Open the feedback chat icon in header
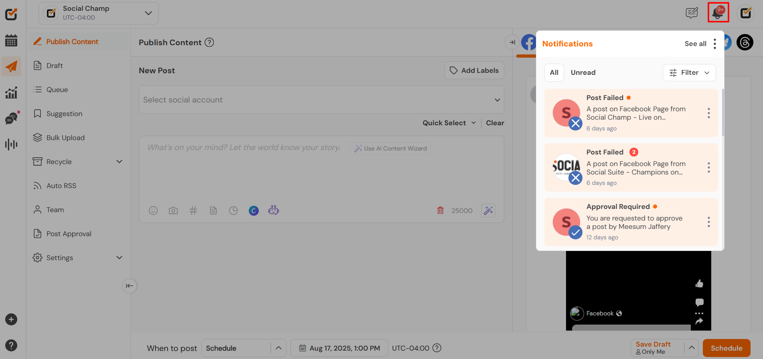This screenshot has width=763, height=359. [692, 13]
